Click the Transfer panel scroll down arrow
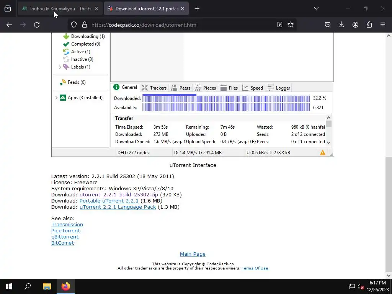Viewport: 392px width, 294px height. point(329,143)
